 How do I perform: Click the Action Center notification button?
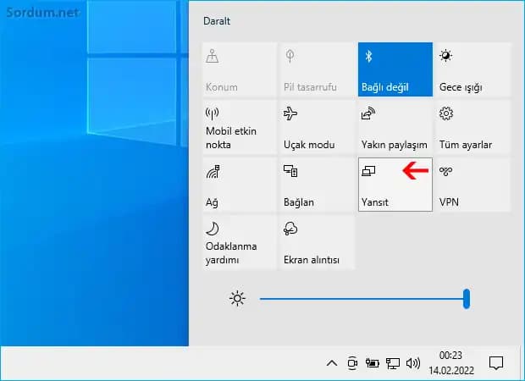click(x=496, y=363)
